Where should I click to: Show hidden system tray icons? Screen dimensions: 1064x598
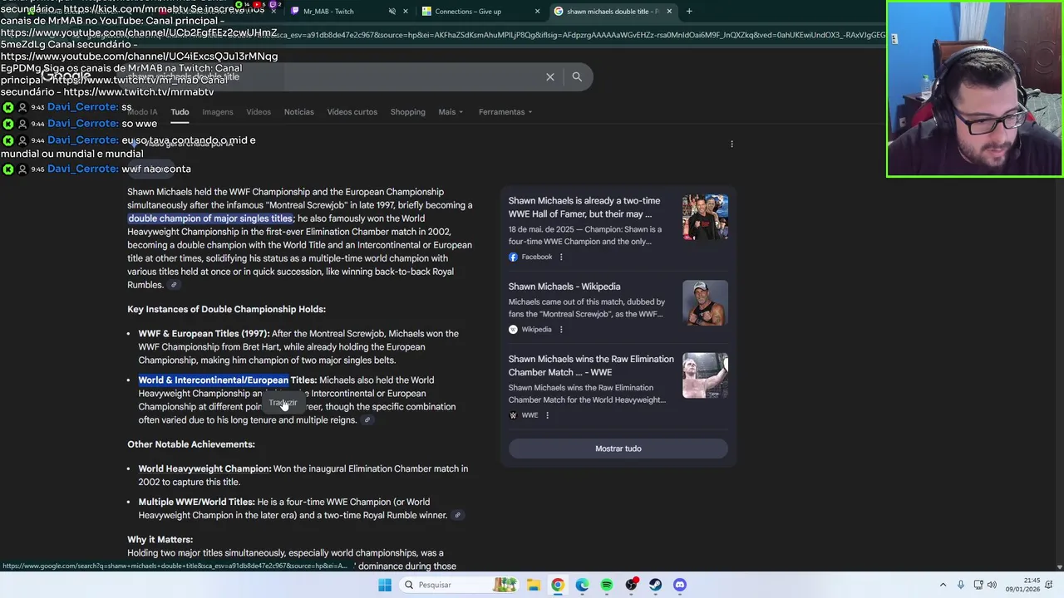[943, 585]
